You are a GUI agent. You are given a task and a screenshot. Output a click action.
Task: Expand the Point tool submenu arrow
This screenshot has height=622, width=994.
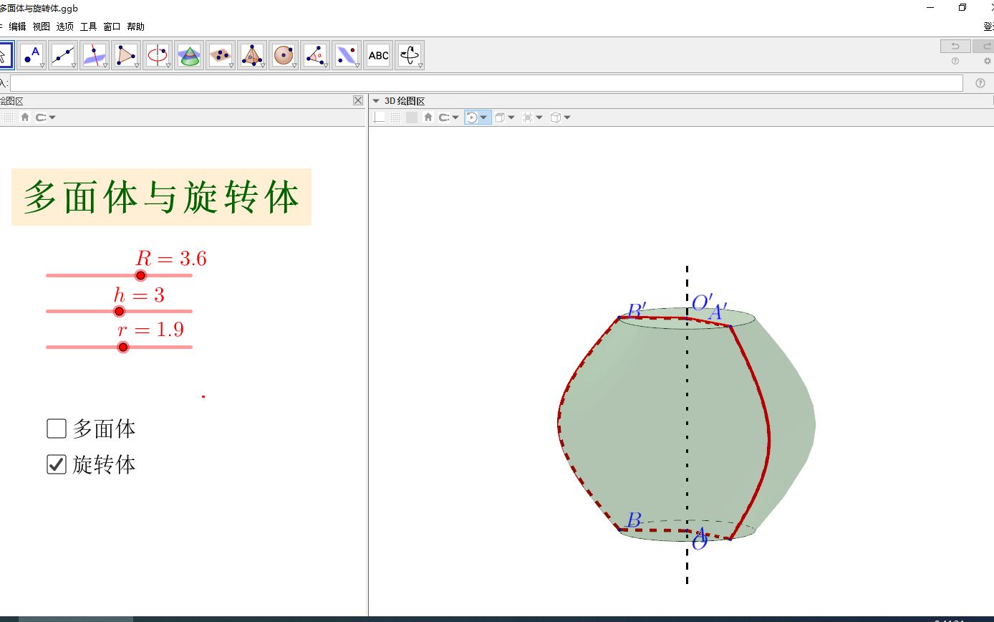42,65
